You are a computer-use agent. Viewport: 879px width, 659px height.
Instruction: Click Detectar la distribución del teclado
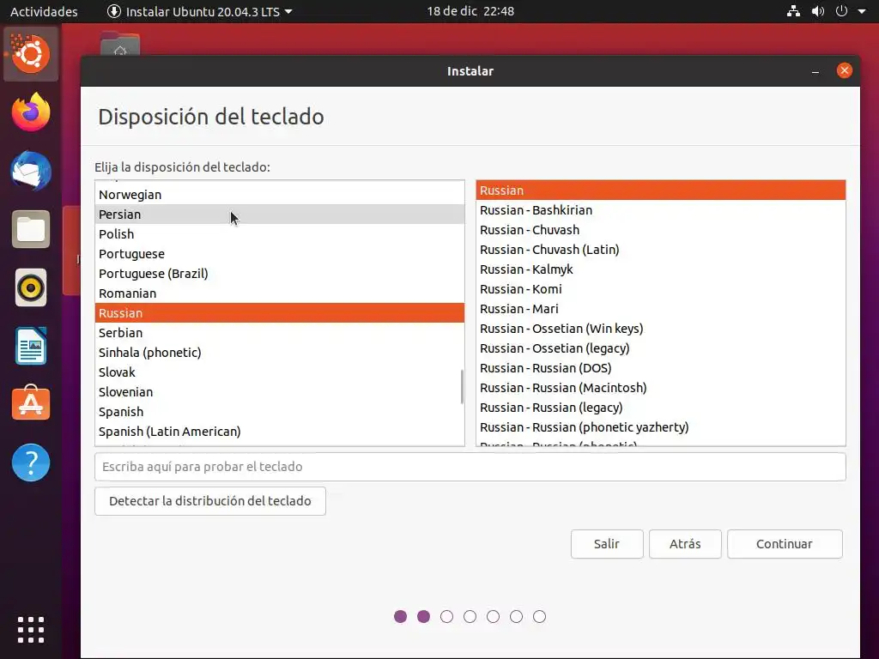pos(210,501)
